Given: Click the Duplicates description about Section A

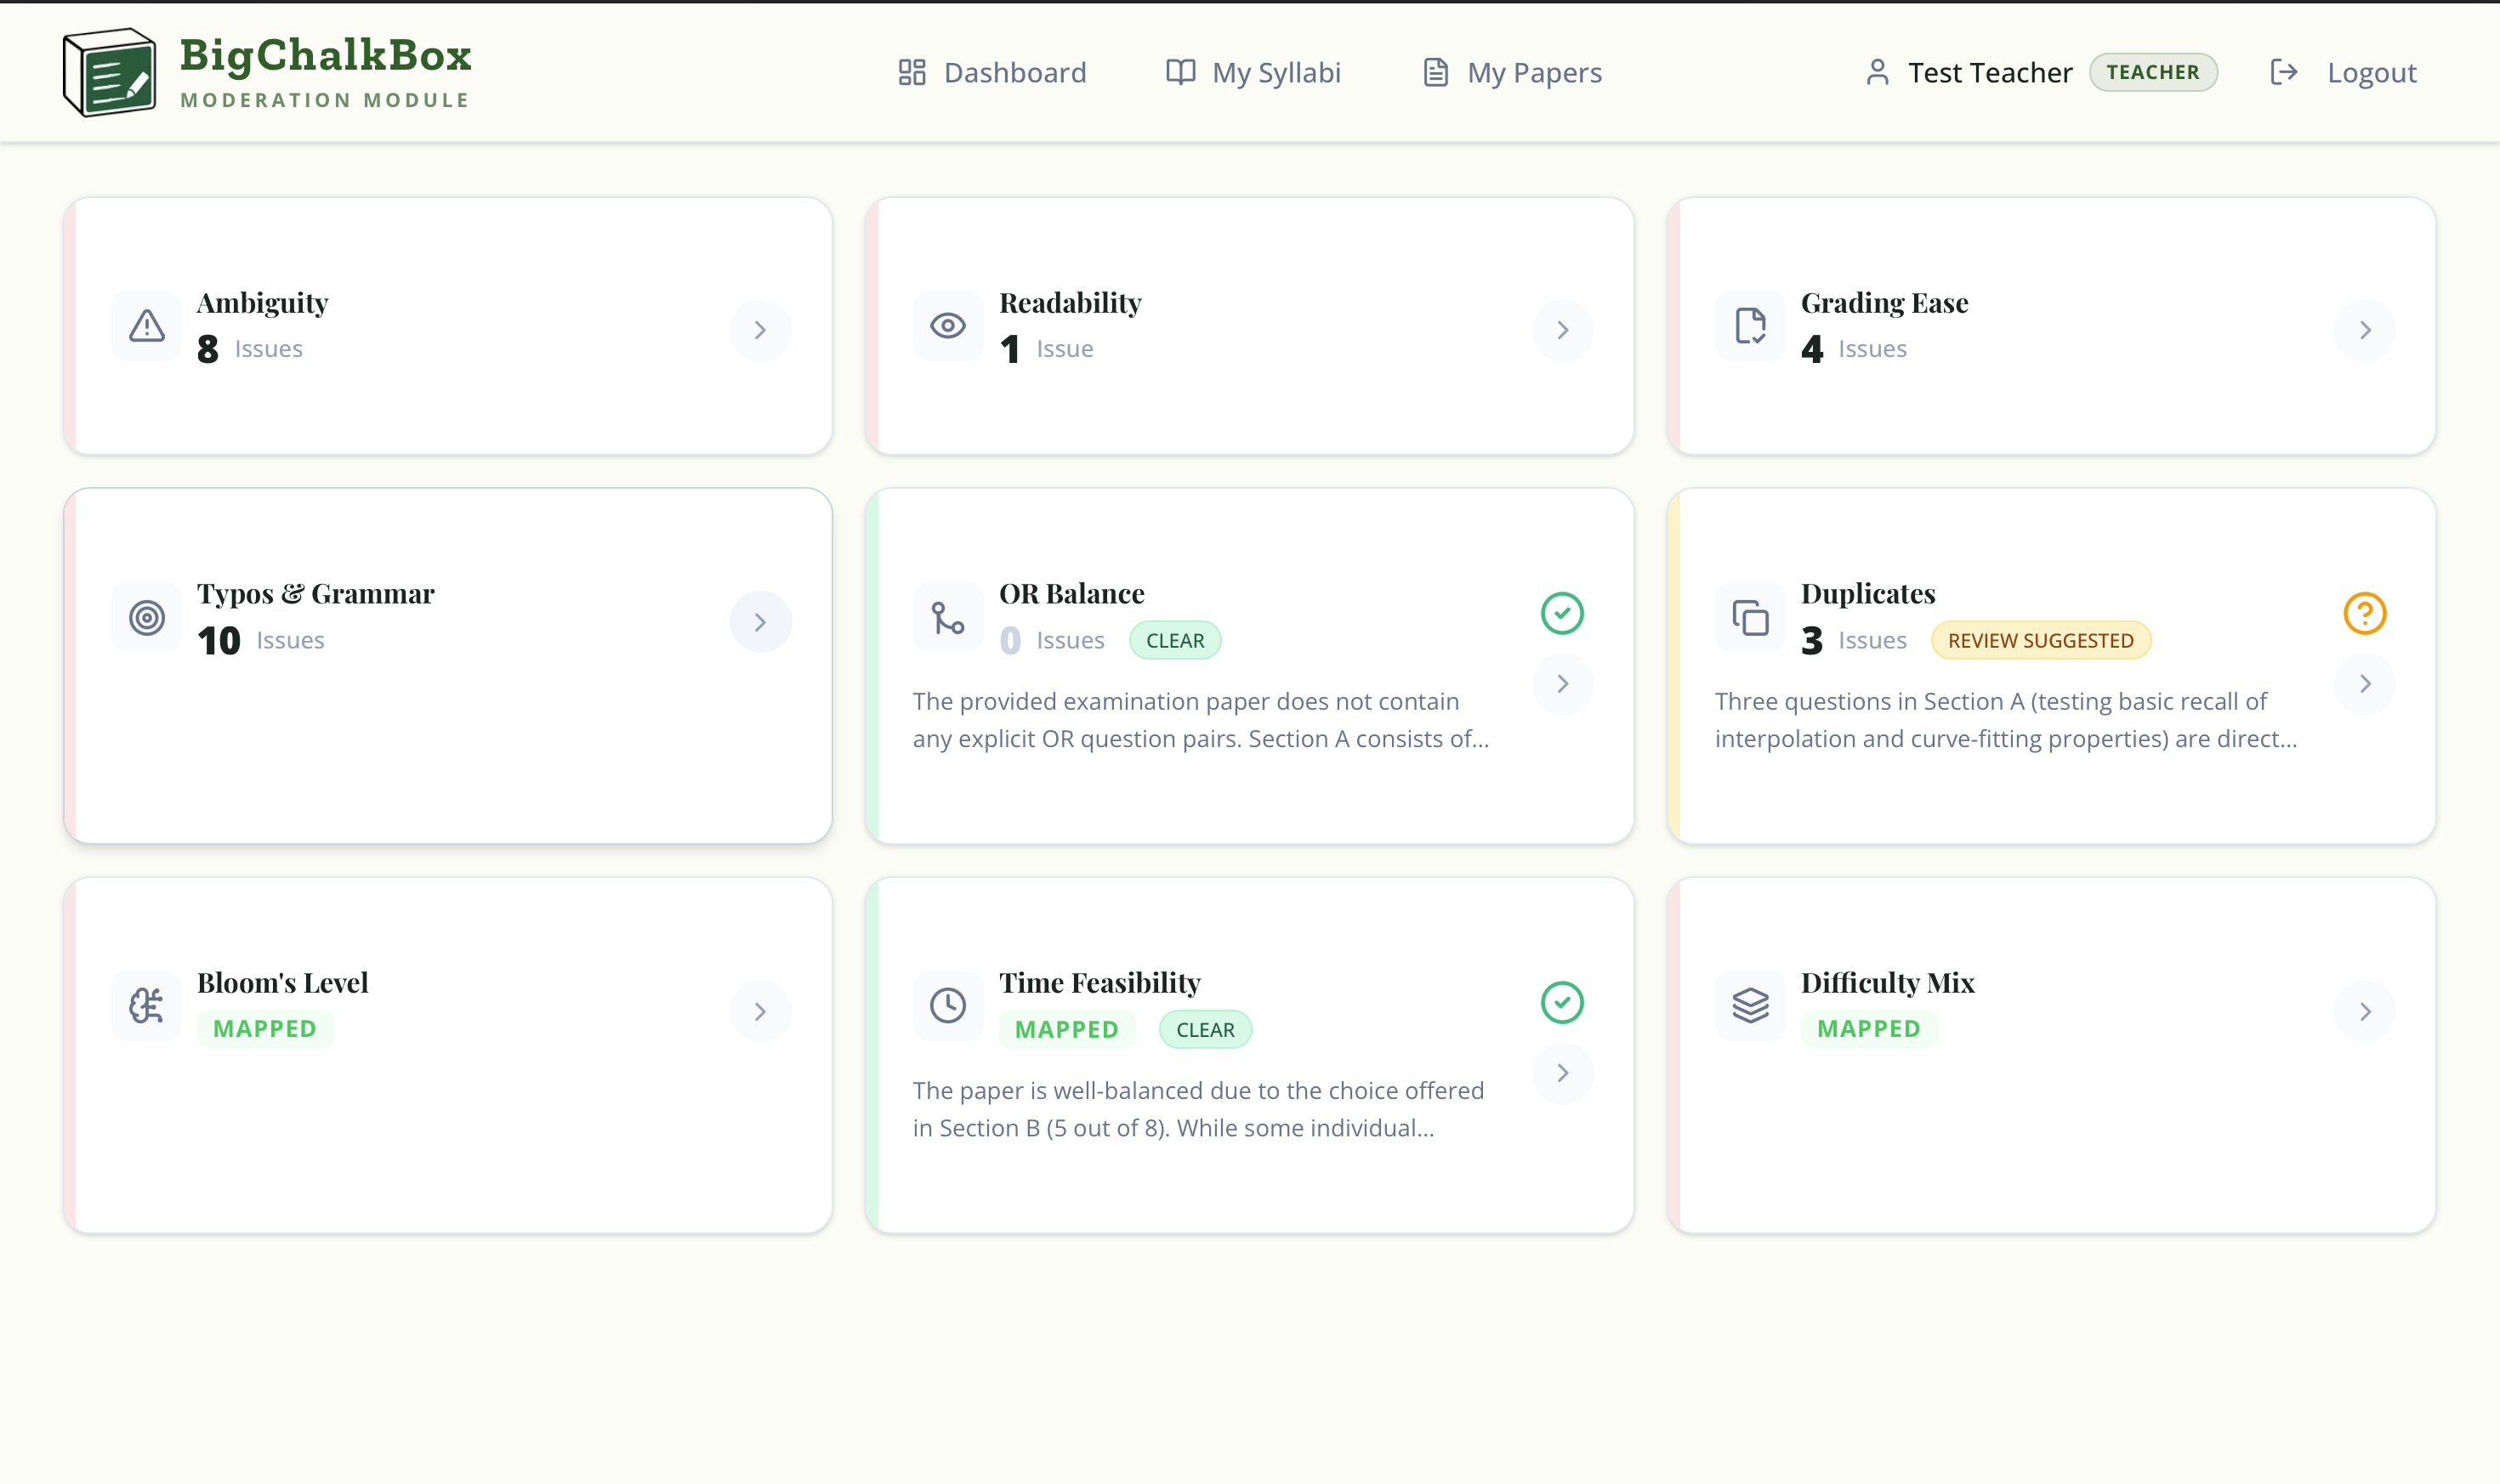Looking at the screenshot, I should coord(2006,720).
